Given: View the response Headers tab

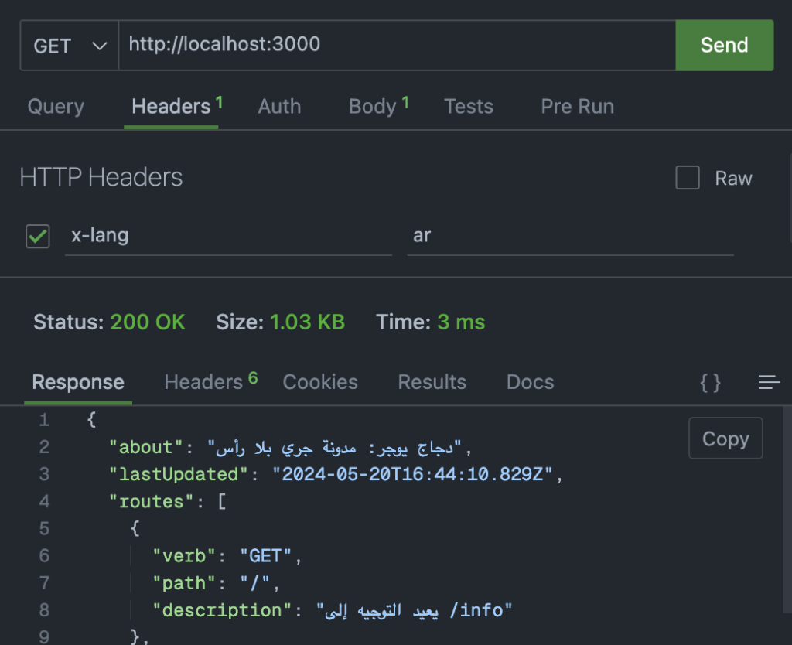Looking at the screenshot, I should click(x=203, y=382).
